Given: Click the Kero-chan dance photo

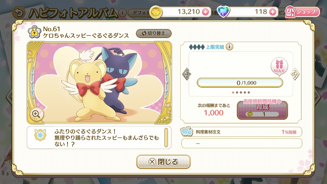Looking at the screenshot, I should point(99,82).
